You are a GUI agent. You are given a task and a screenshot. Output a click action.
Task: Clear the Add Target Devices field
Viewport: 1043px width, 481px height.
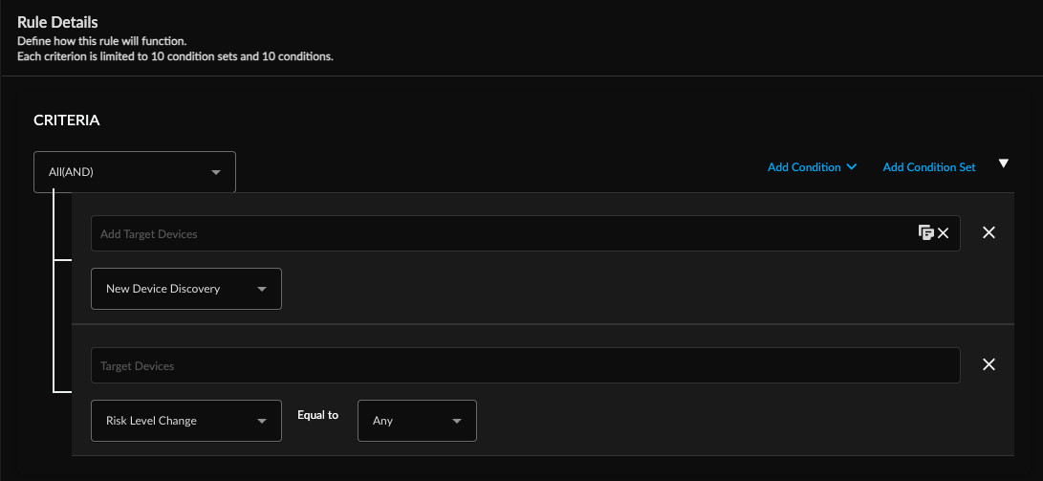point(944,233)
